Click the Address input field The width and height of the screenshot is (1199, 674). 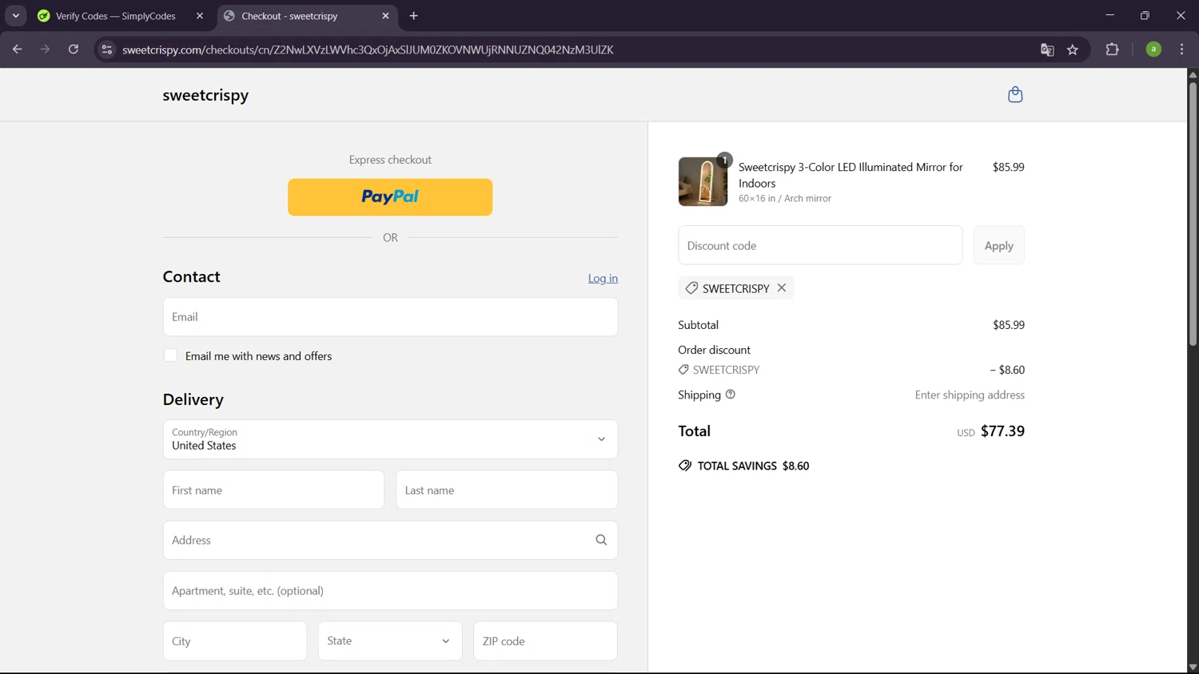point(390,540)
